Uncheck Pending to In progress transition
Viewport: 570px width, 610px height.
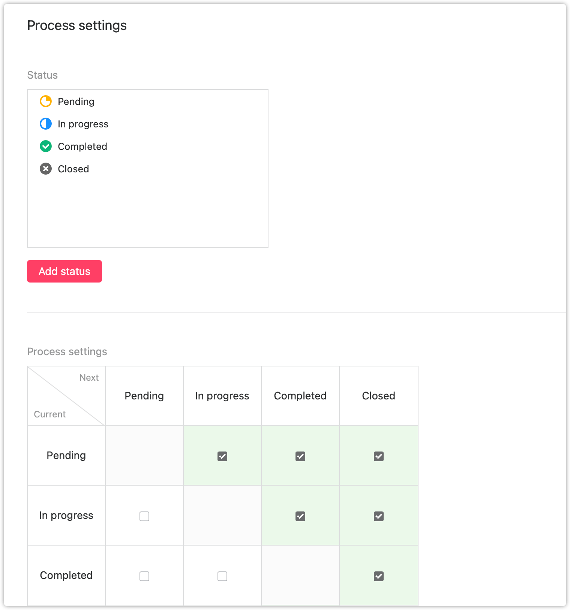[222, 456]
